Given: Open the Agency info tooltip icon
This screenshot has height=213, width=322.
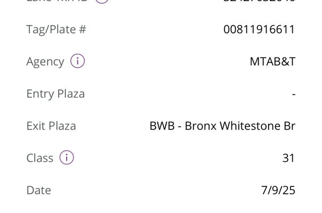Looking at the screenshot, I should click(78, 61).
